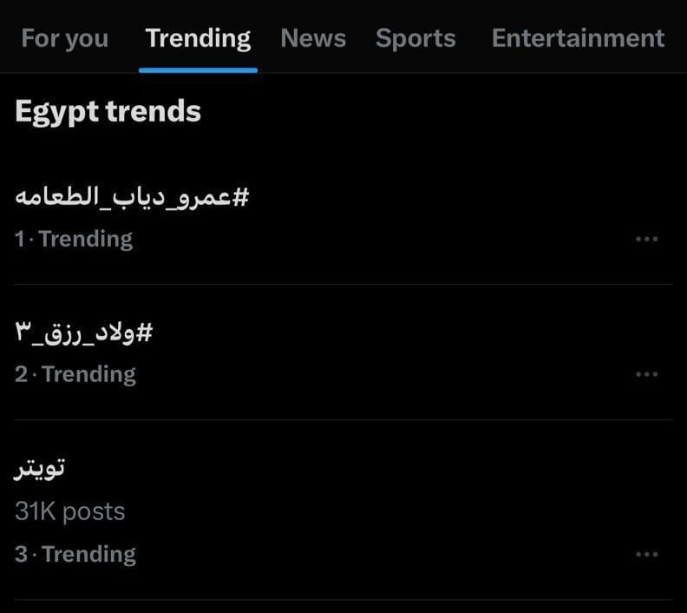This screenshot has width=687, height=613.
Task: Open the Sports tab
Action: tap(415, 38)
